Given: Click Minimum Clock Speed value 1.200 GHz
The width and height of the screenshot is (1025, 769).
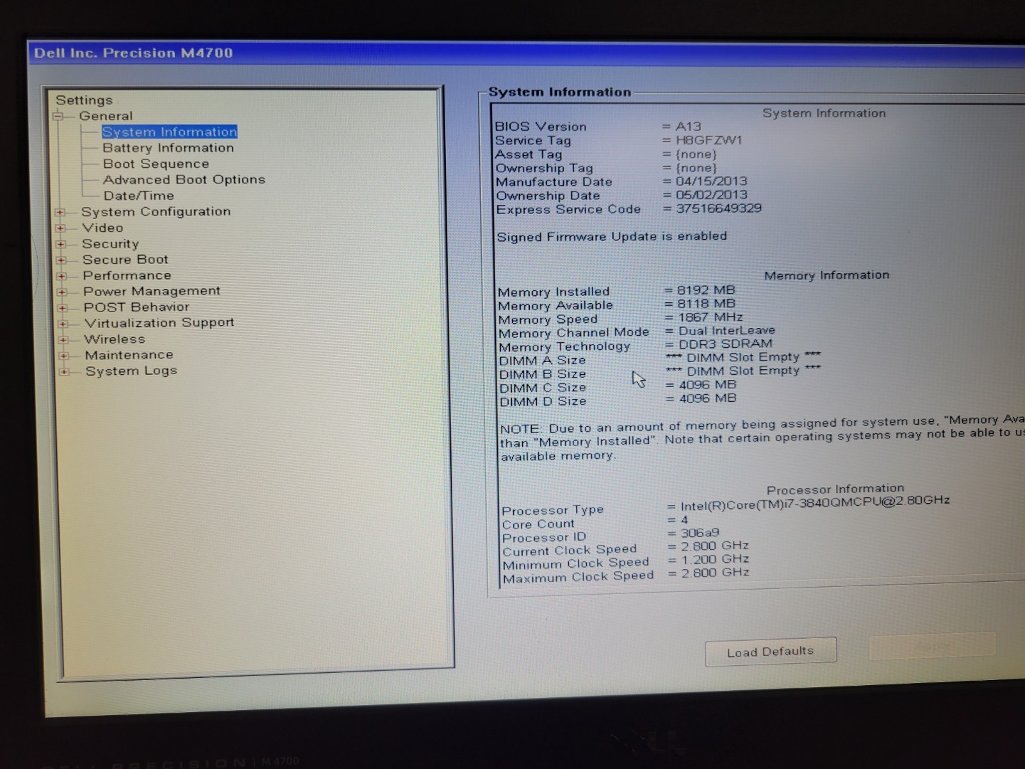Looking at the screenshot, I should (x=715, y=559).
